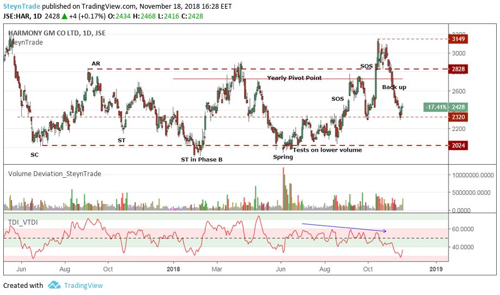
Task: Open the TradingView link at bottom
Action: pos(83,285)
